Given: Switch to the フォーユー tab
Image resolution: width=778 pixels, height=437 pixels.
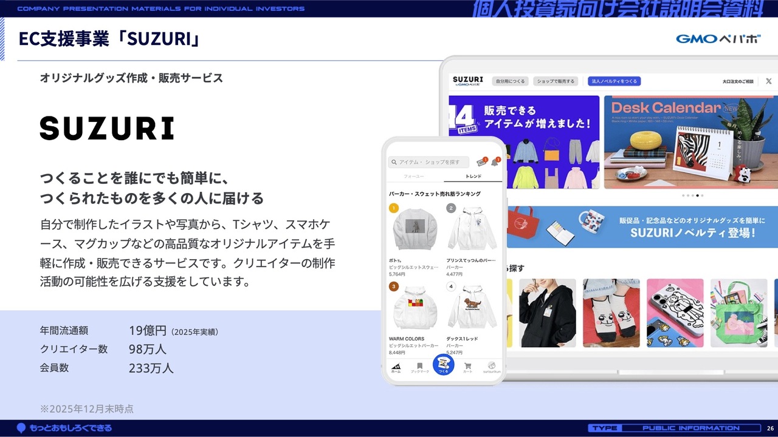Looking at the screenshot, I should pyautogui.click(x=415, y=176).
